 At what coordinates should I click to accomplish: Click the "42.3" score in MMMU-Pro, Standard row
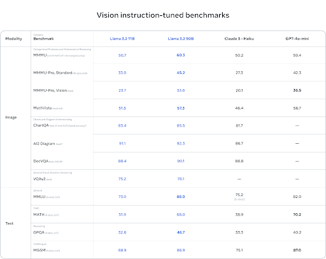coord(297,73)
